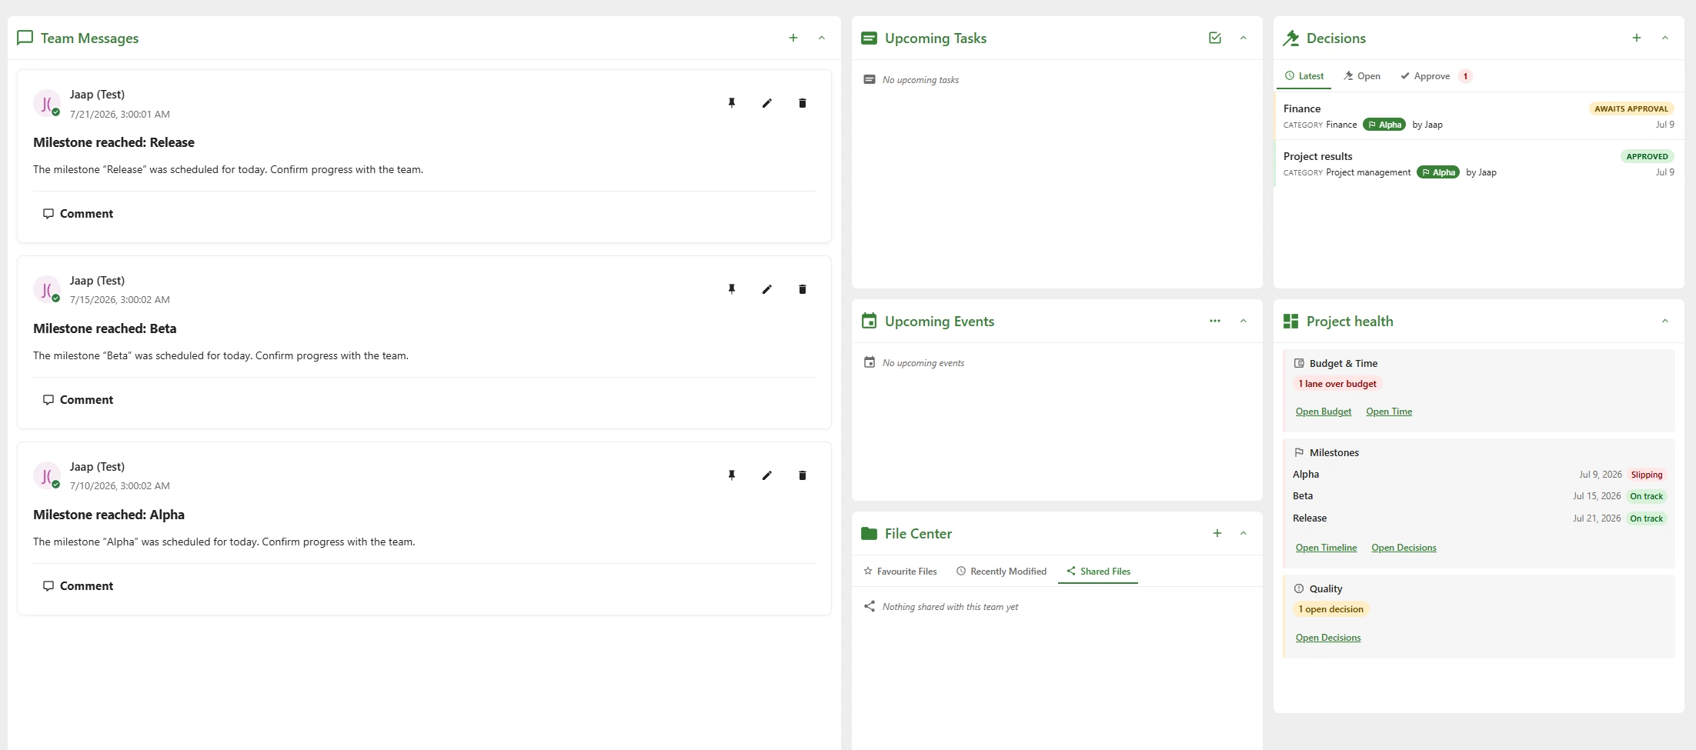Open the Open Budget link
1696x750 pixels.
coord(1323,412)
